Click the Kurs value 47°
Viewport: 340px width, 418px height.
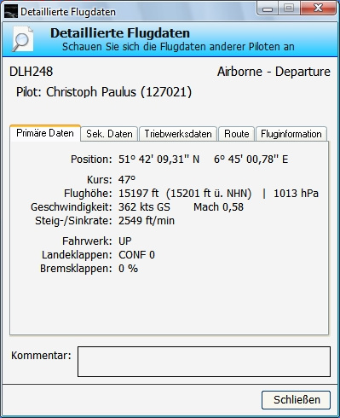(127, 180)
